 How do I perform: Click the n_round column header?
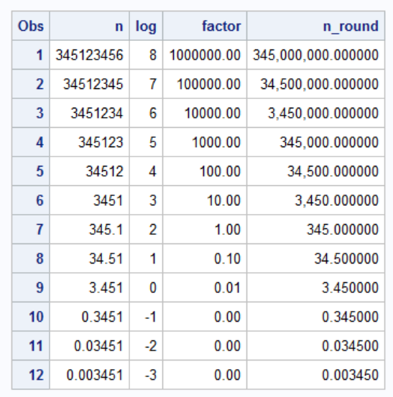(315, 26)
